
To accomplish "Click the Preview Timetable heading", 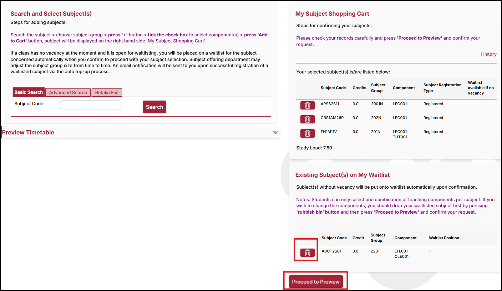I will (x=28, y=132).
